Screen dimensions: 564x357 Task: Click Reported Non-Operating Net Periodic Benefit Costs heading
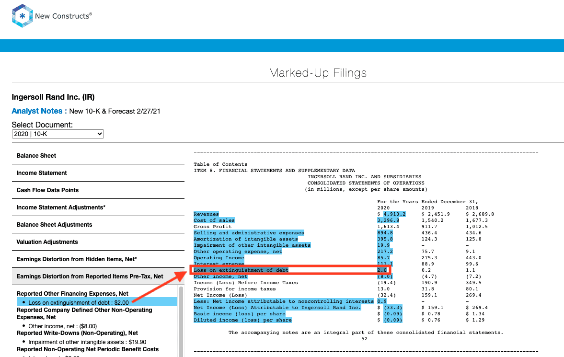tap(87, 349)
